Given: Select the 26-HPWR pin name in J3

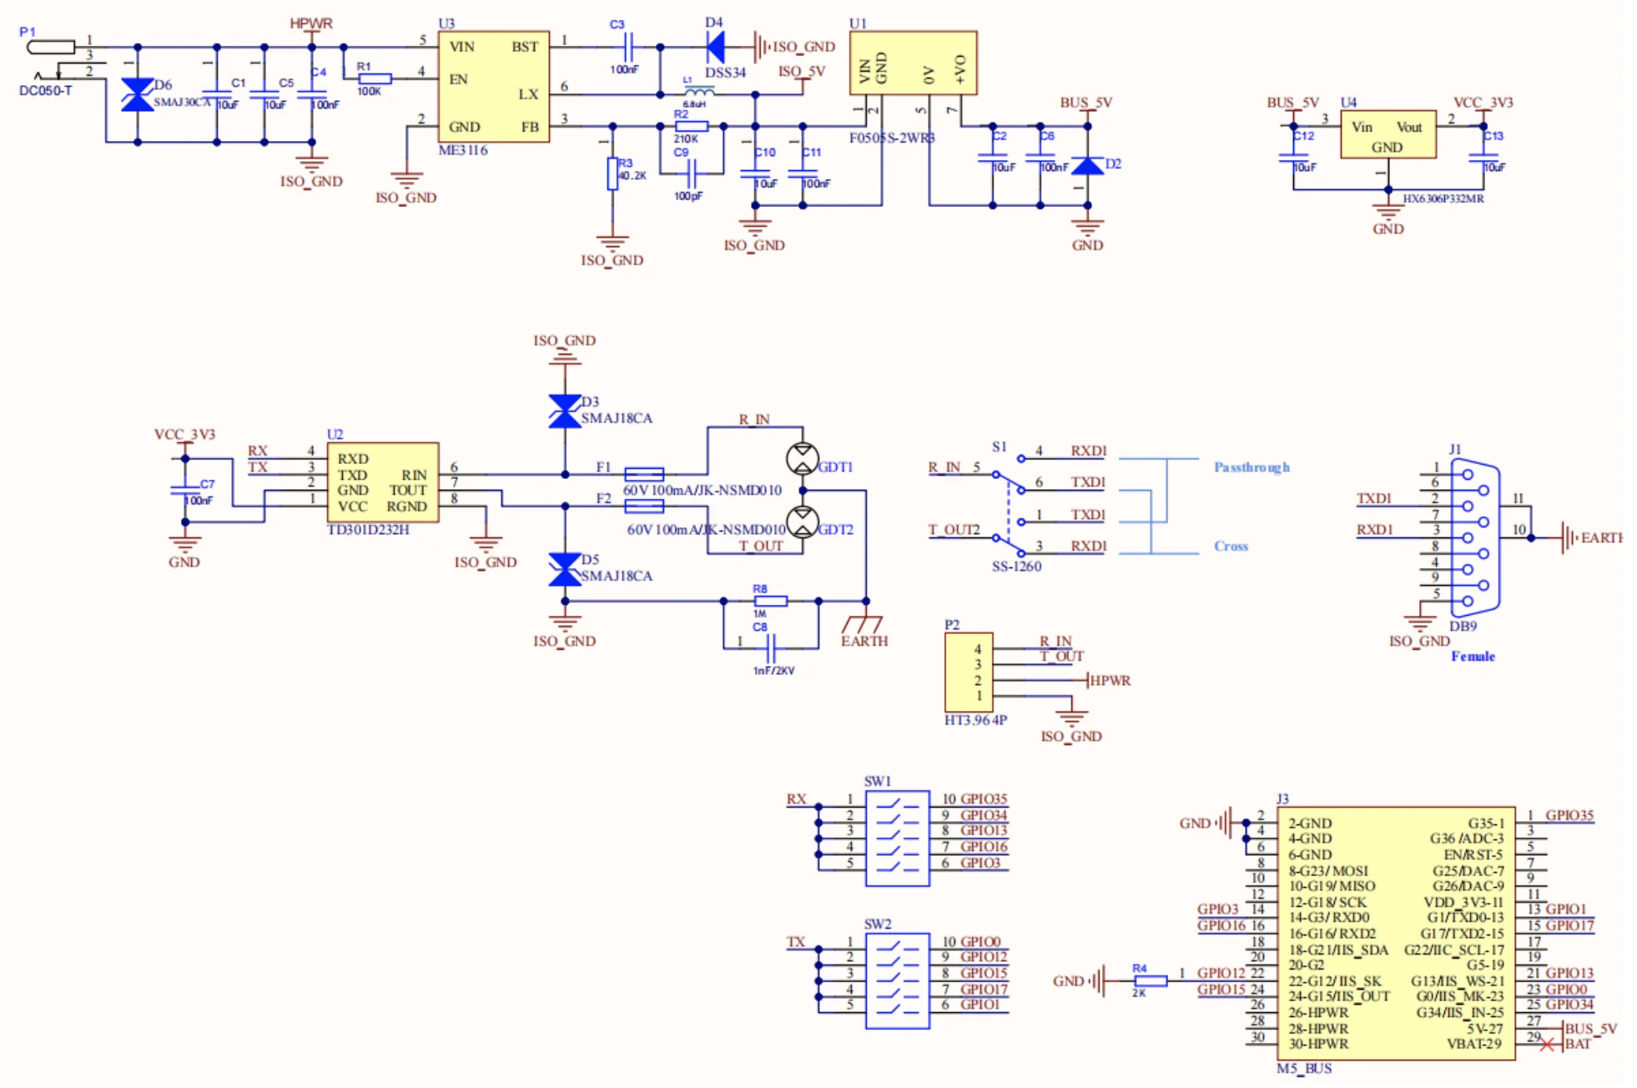Looking at the screenshot, I should (1318, 1012).
